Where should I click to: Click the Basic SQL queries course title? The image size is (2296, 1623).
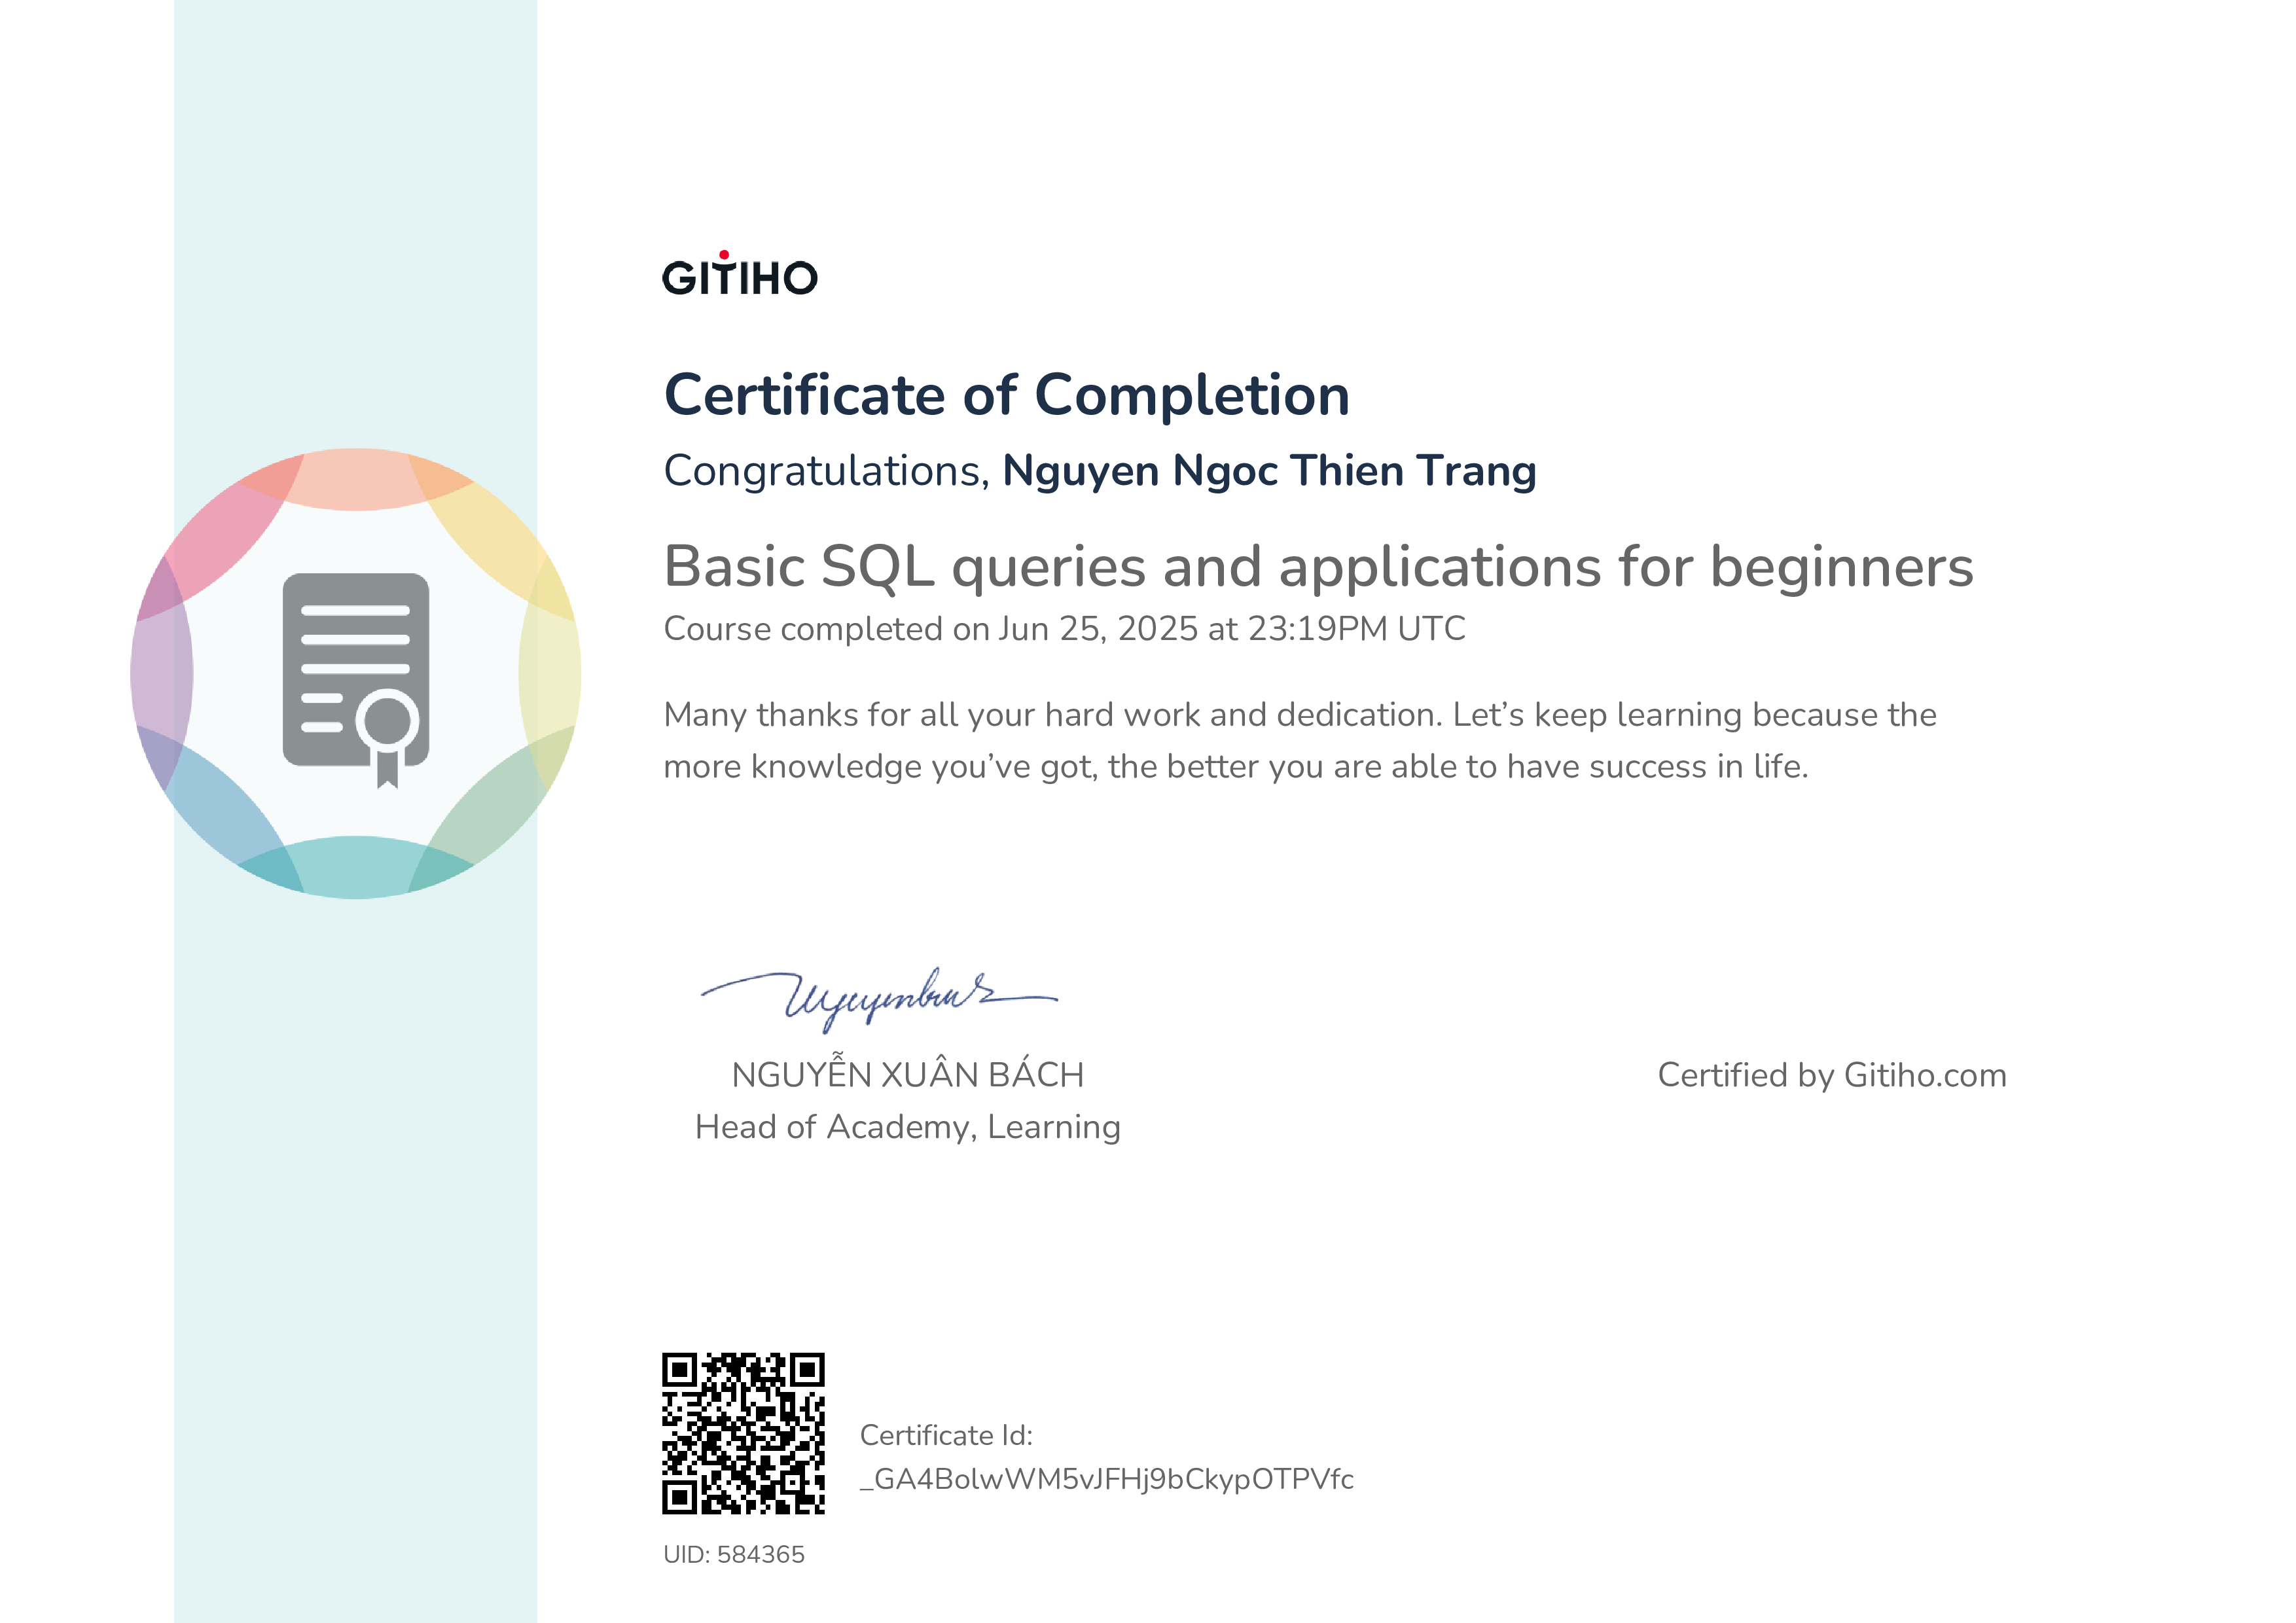click(1318, 567)
